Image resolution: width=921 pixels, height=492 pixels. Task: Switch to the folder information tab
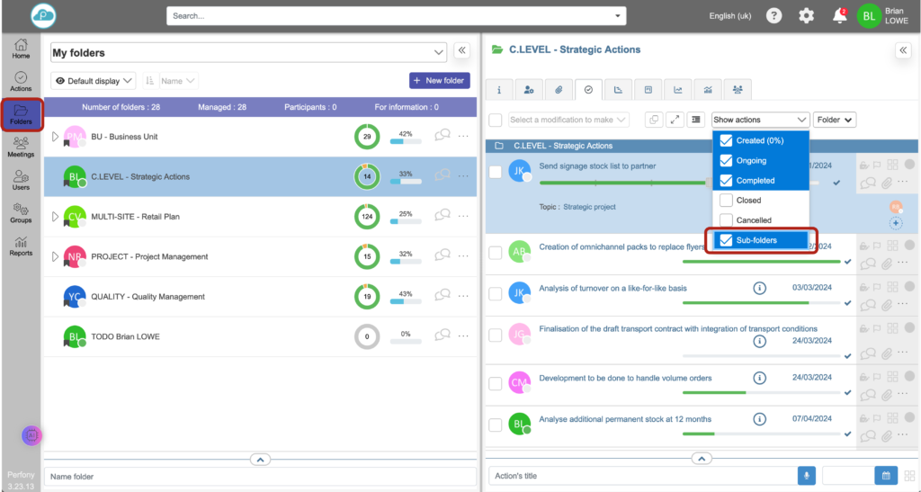[499, 89]
